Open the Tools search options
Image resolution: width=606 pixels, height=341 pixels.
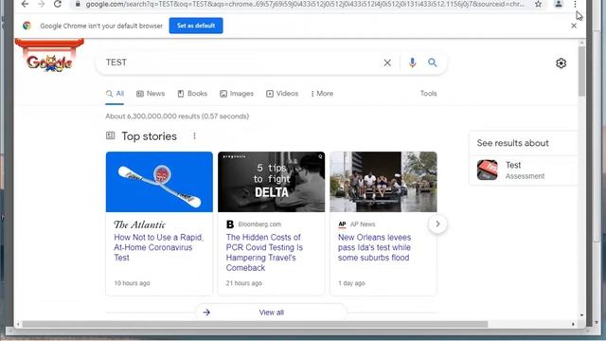428,94
